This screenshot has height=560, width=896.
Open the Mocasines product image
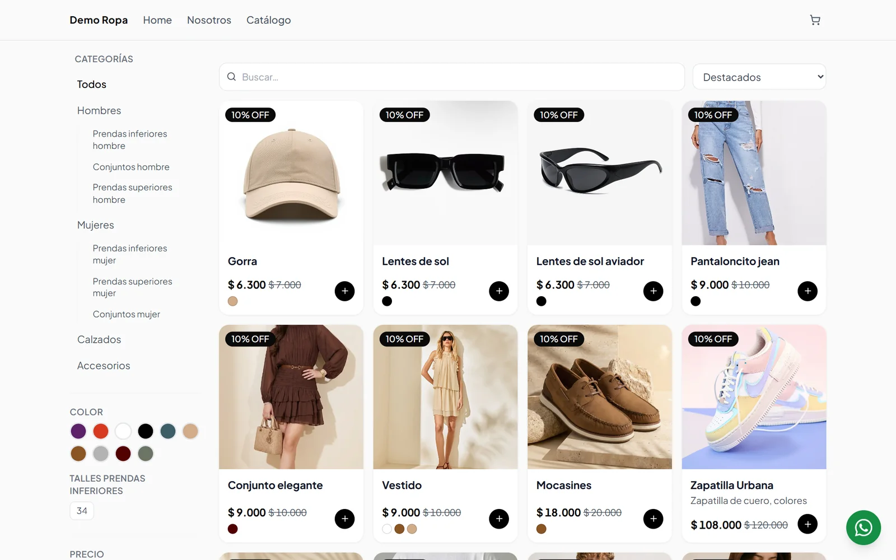pos(600,397)
